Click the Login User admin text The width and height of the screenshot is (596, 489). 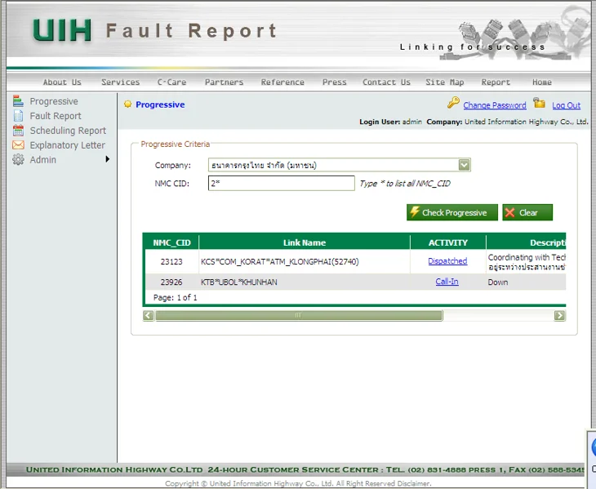(x=390, y=122)
